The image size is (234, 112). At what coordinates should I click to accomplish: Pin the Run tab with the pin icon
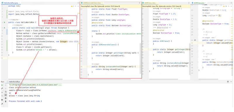(2, 104)
